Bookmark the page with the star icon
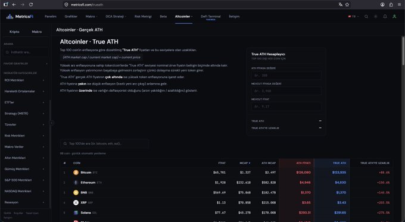This screenshot has height=222, width=405. pos(347,5)
